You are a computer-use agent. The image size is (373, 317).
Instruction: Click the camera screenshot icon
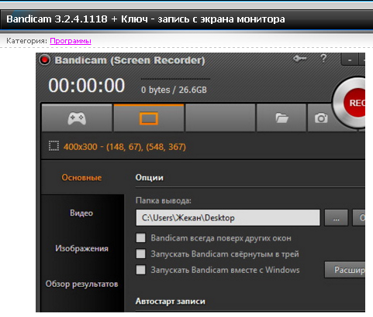(x=321, y=118)
